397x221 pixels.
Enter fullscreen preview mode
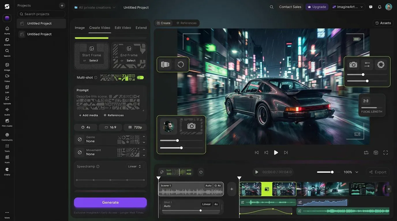tap(385, 153)
